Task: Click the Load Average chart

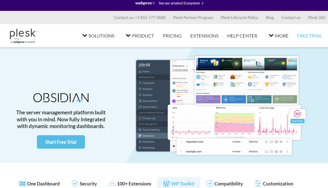Action: (278, 123)
